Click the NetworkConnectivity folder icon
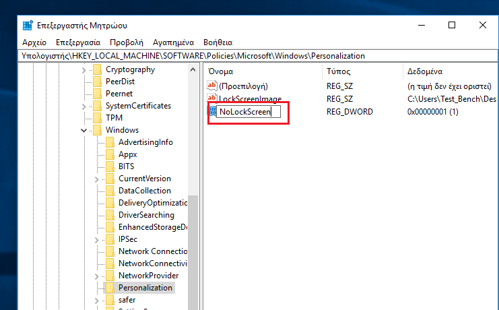 (110, 263)
